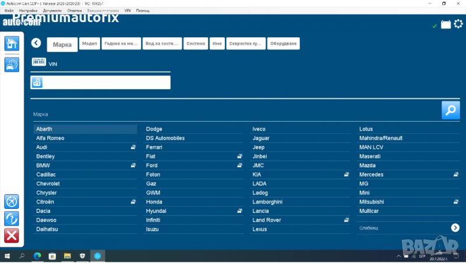Image resolution: width=466 pixels, height=263 pixels.
Task: Select Mercedes from the brand list
Action: (372, 175)
